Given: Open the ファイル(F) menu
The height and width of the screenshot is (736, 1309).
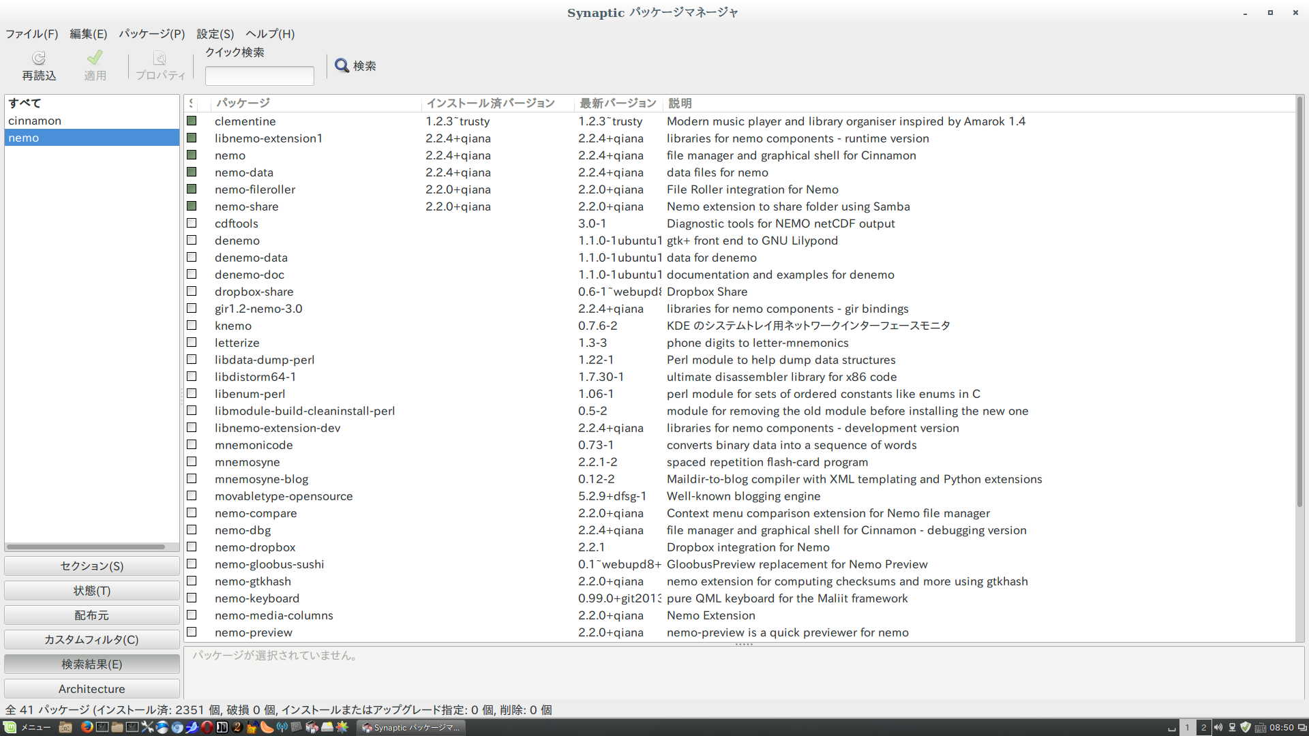Looking at the screenshot, I should [32, 33].
